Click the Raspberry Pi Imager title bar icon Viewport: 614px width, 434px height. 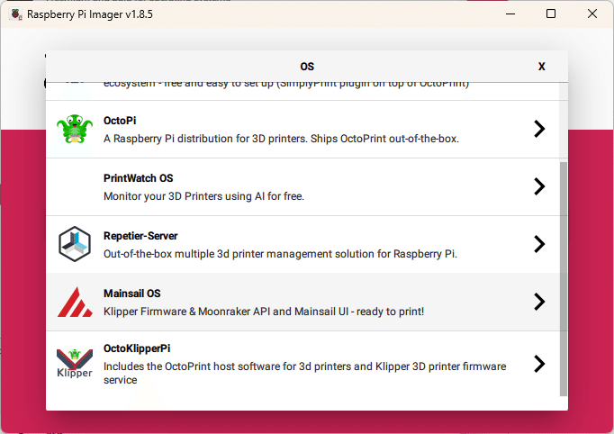(15, 14)
